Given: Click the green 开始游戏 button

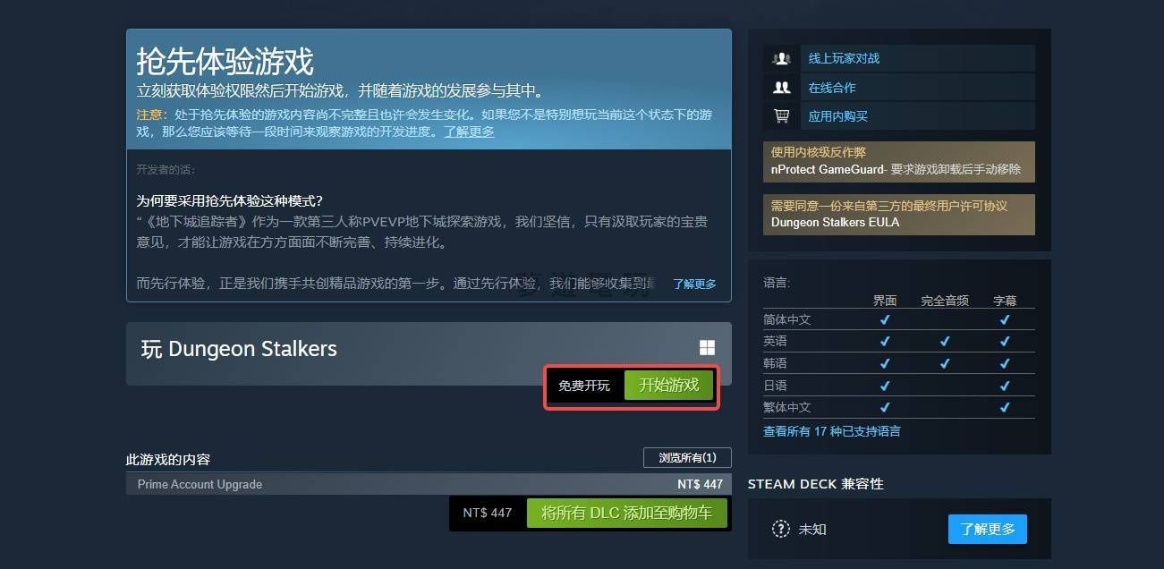Looking at the screenshot, I should click(669, 385).
